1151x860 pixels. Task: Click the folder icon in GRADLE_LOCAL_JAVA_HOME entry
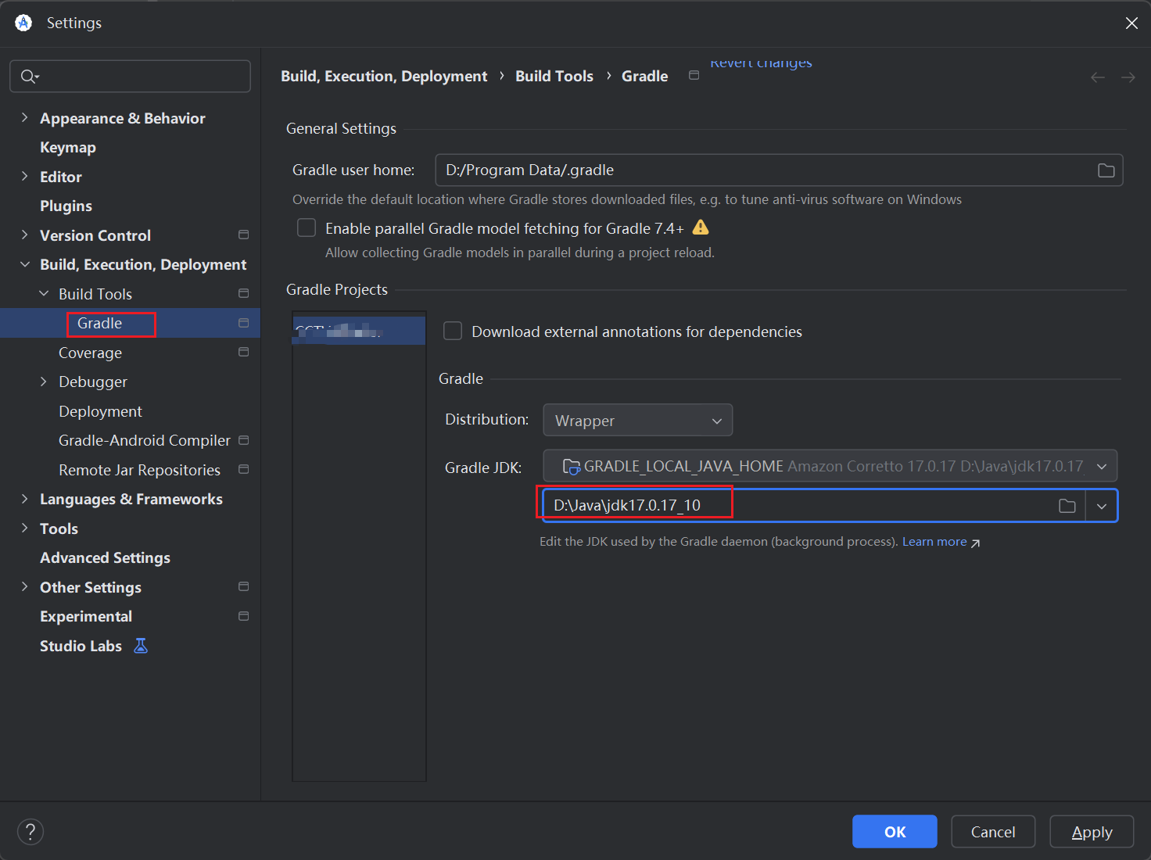pos(572,466)
